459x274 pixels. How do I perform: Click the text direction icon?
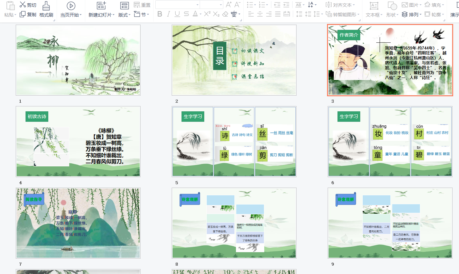(311, 5)
